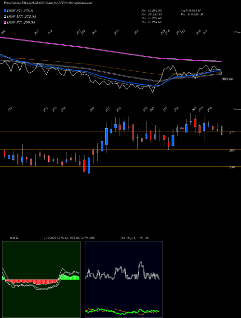Click the red MACD histogram bars
241x318 pixels.
pos(32,282)
